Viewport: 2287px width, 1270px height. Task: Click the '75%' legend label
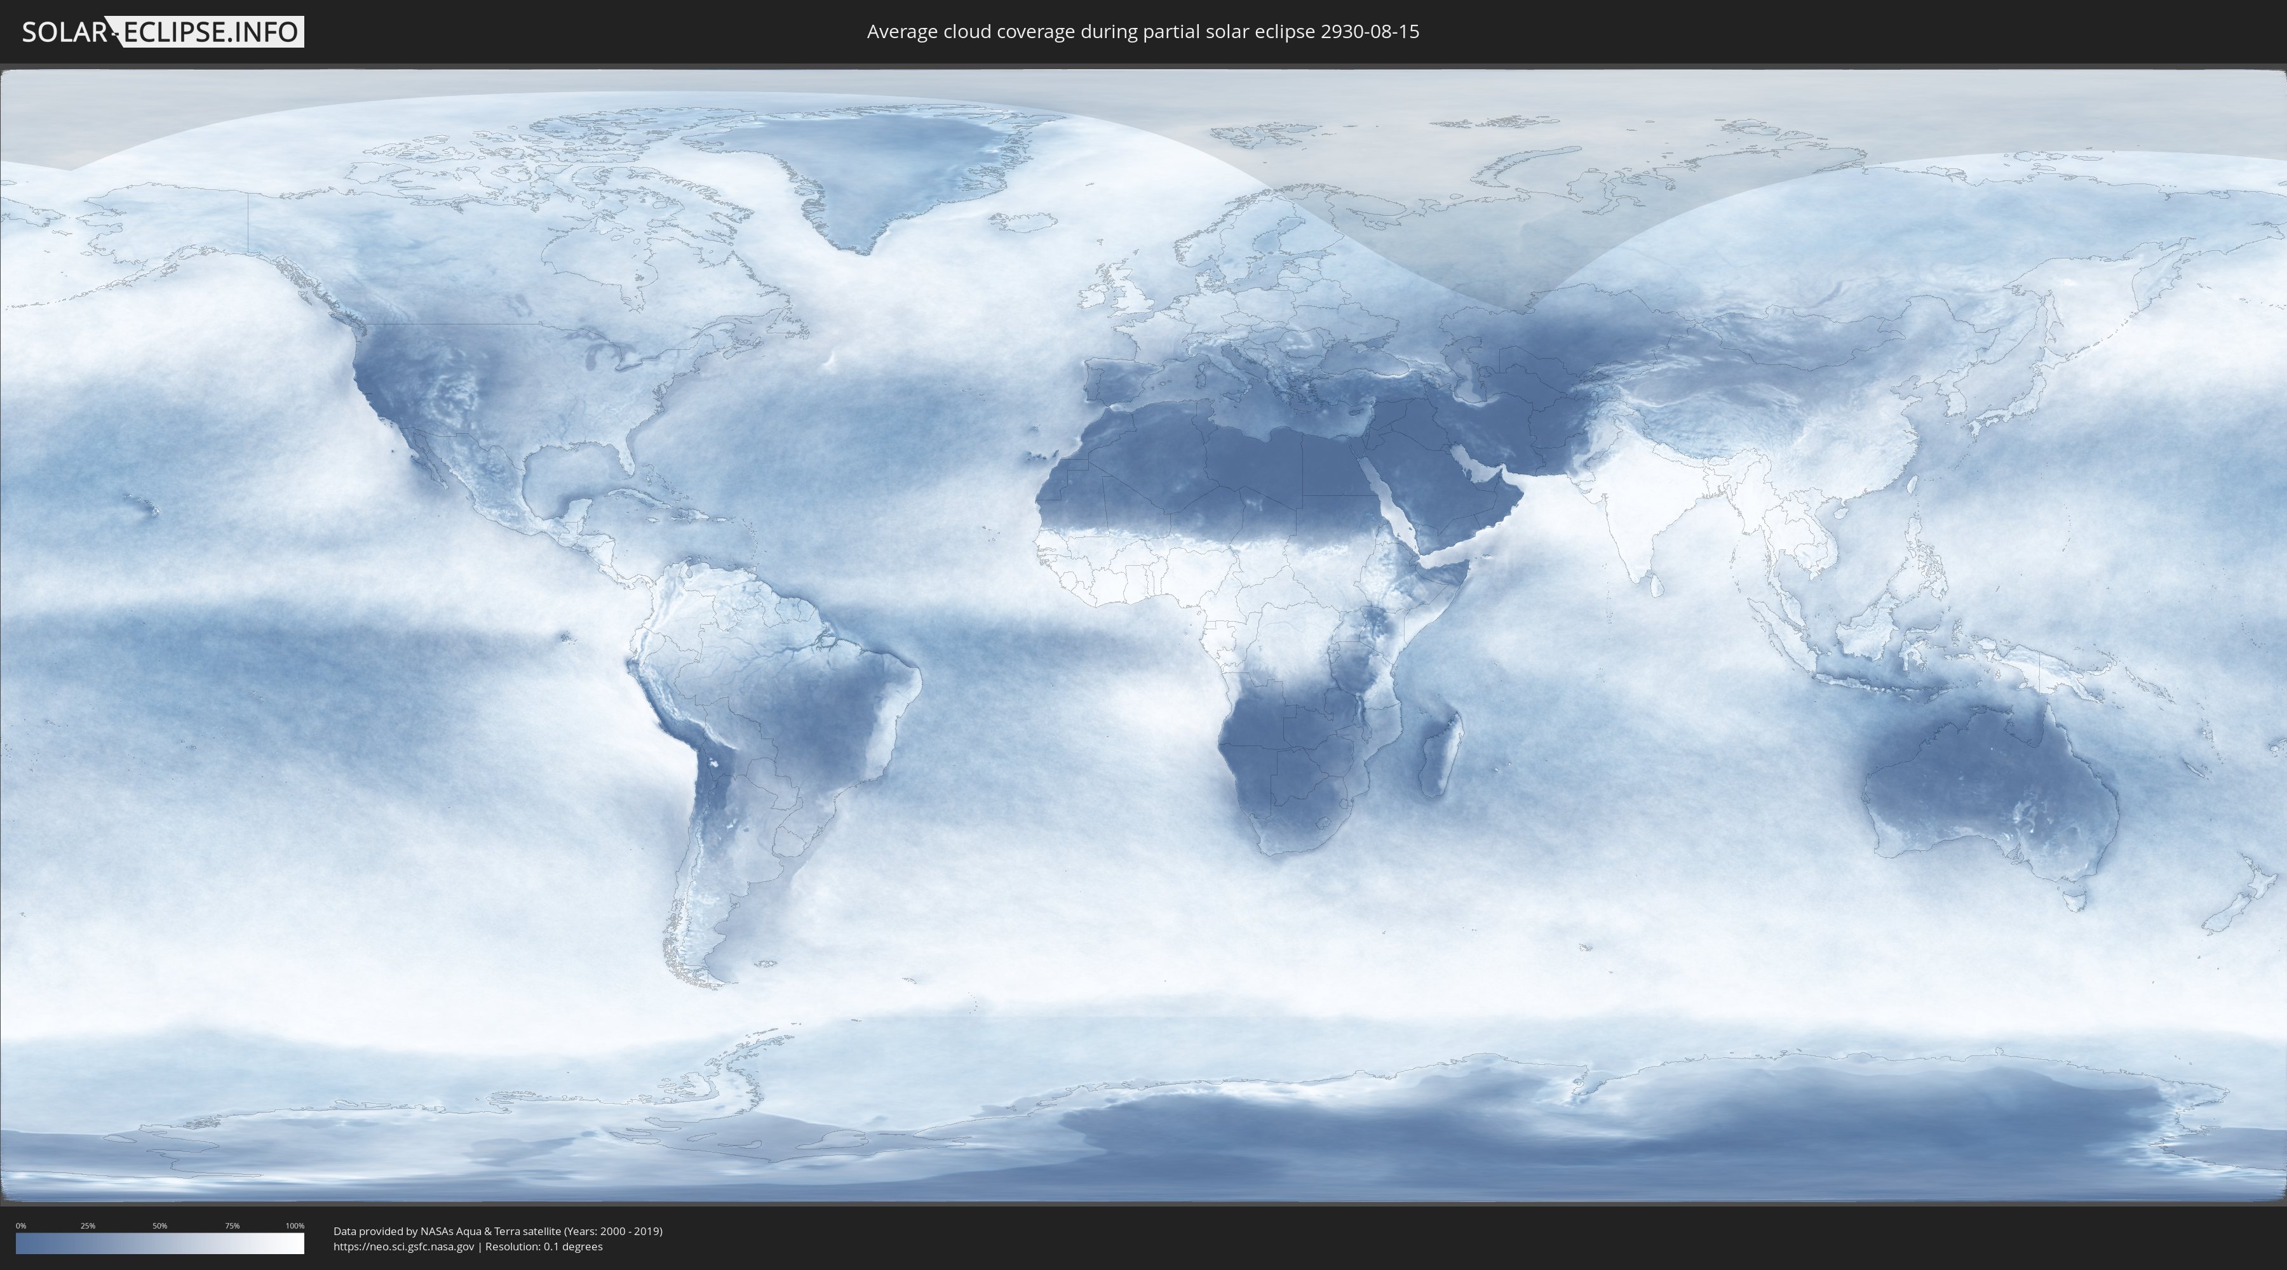coord(232,1226)
